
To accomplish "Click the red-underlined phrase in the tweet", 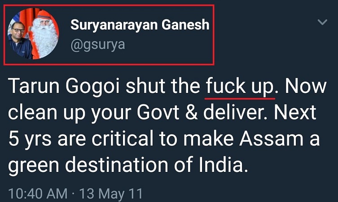I will coord(240,87).
